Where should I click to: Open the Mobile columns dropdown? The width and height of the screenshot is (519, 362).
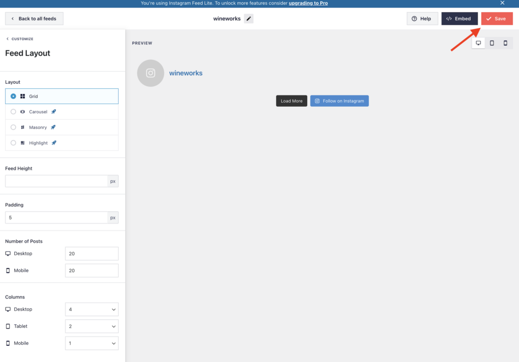click(x=92, y=343)
